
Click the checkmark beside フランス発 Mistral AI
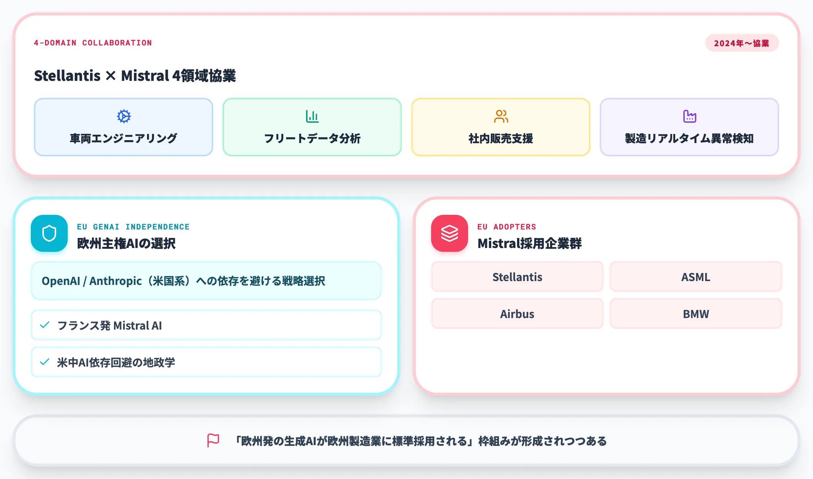pyautogui.click(x=45, y=325)
